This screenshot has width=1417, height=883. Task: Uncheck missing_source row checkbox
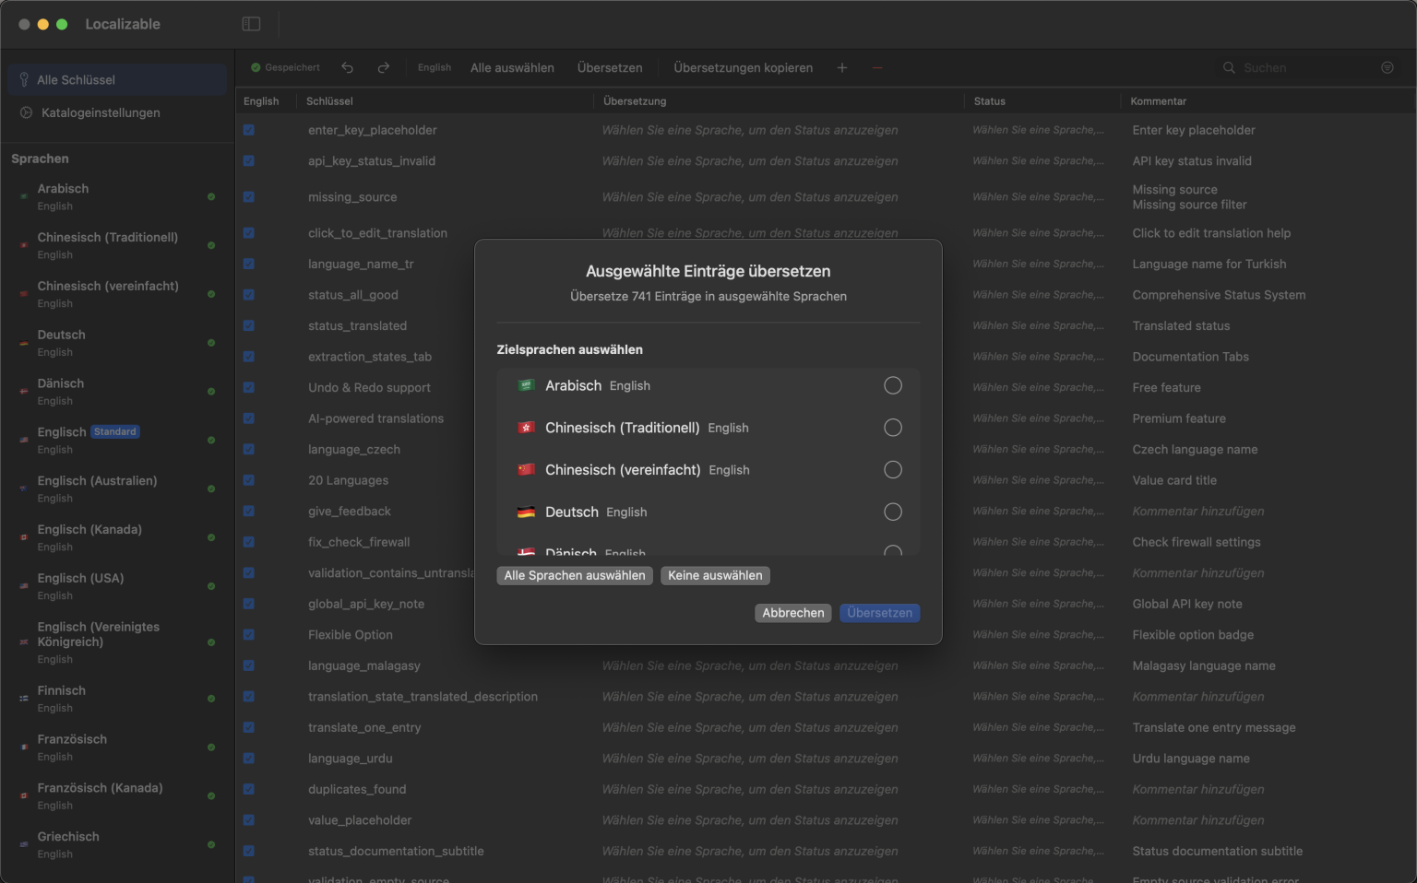249,196
